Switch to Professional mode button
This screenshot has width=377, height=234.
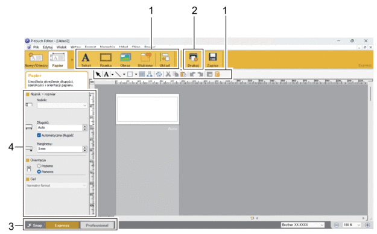(x=97, y=226)
